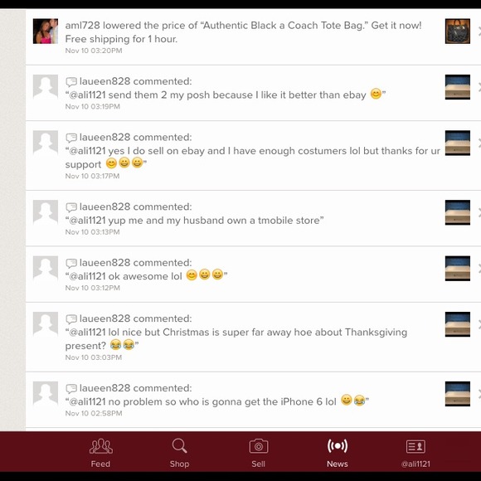Screen dimensions: 481x481
Task: Open the @ali1121 profile tab
Action: tap(415, 453)
